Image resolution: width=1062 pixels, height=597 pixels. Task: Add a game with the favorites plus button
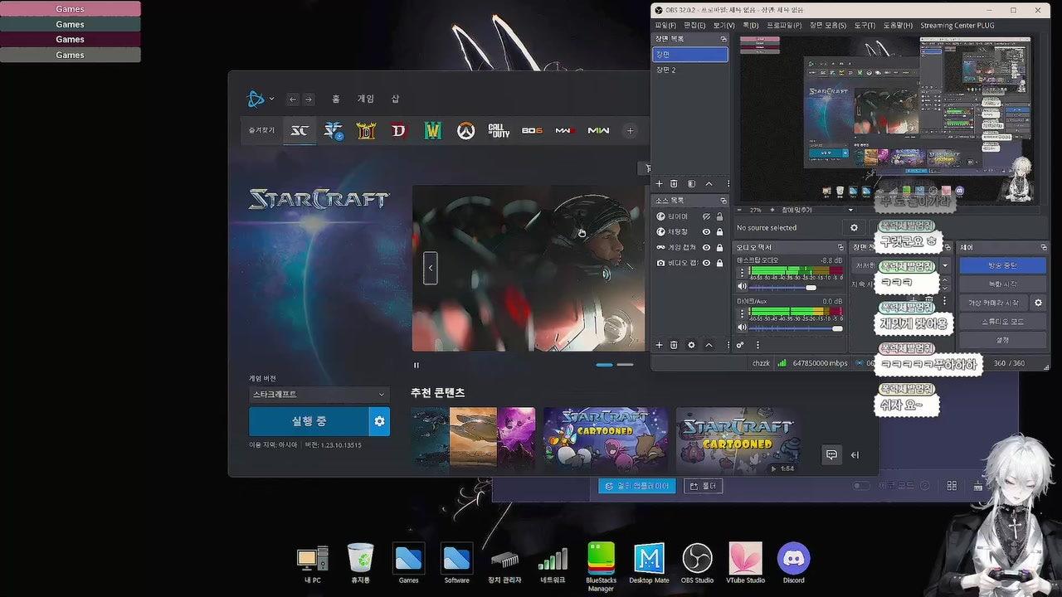(x=630, y=131)
